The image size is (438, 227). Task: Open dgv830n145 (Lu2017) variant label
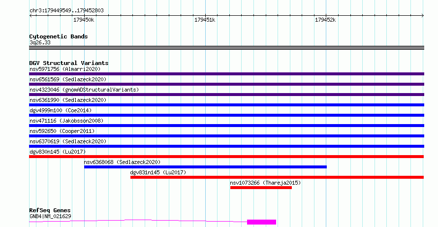(58, 152)
